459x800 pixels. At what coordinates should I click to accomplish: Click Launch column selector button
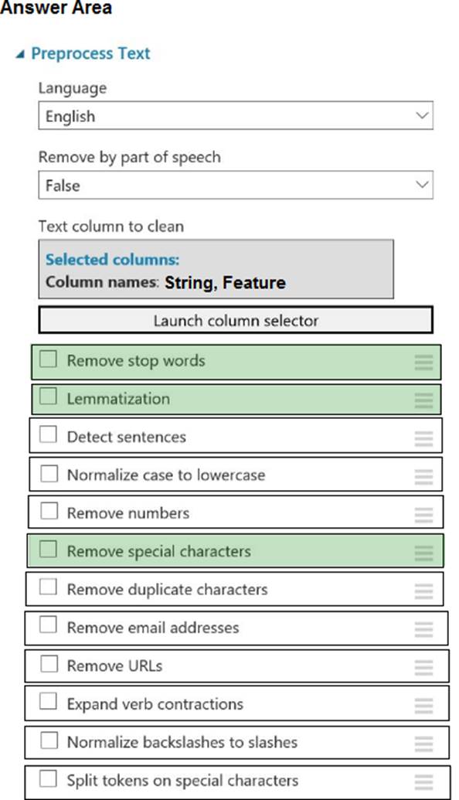click(x=236, y=321)
